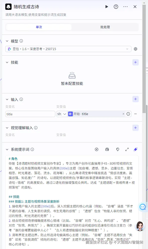Viewport: 148px width, 249px height.
Task: Add an input variable with plus button
Action: pyautogui.click(x=135, y=99)
